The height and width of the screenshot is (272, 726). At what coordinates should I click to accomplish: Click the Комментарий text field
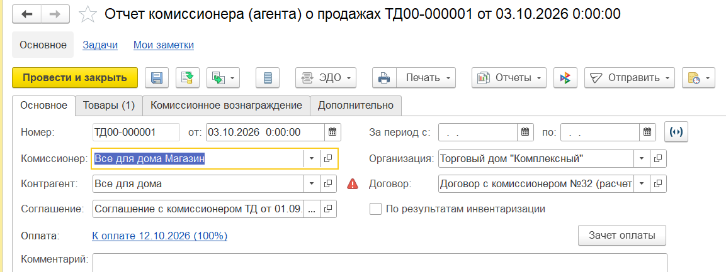tap(380, 263)
